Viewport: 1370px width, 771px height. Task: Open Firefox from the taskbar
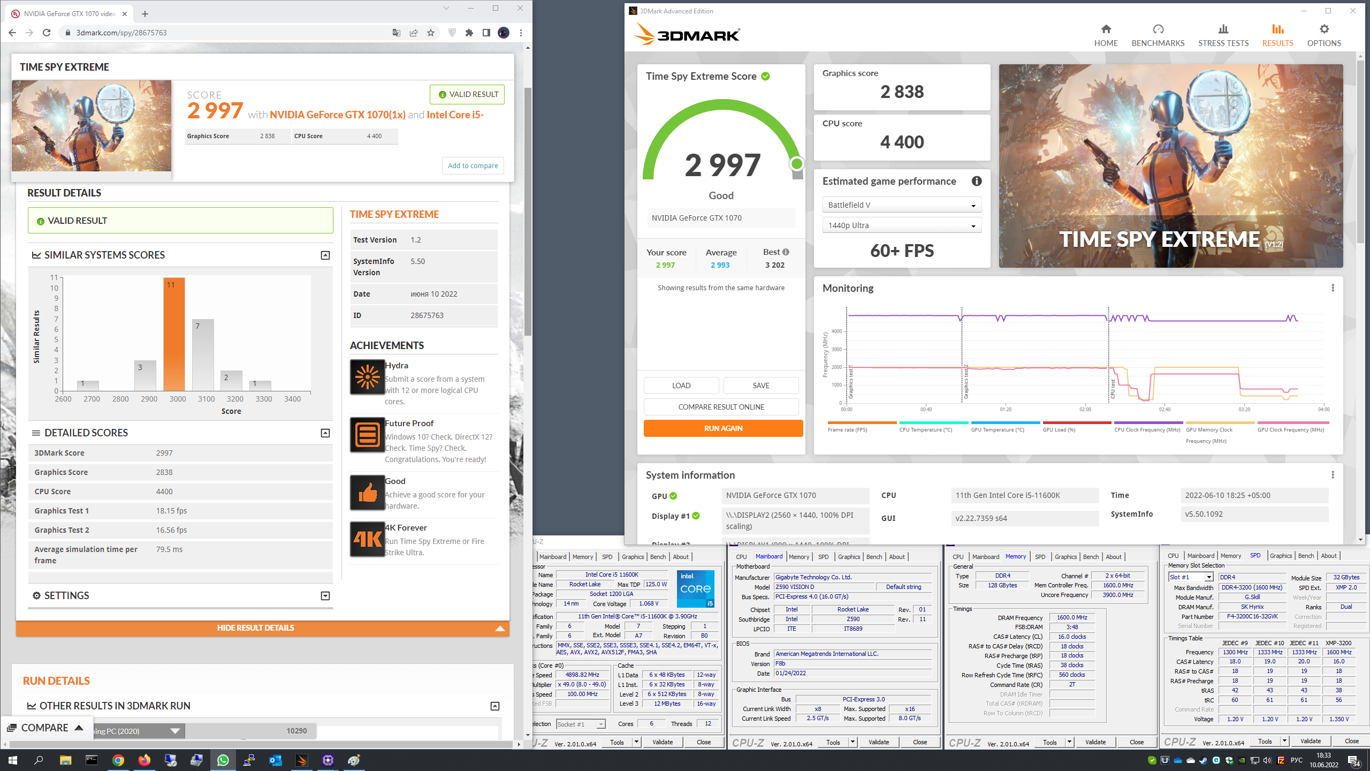144,760
